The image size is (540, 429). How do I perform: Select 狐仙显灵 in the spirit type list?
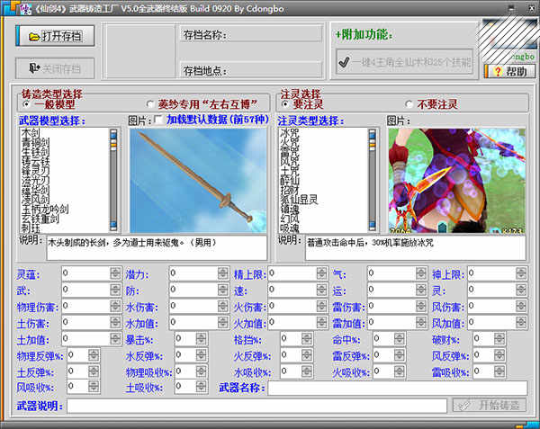[299, 200]
